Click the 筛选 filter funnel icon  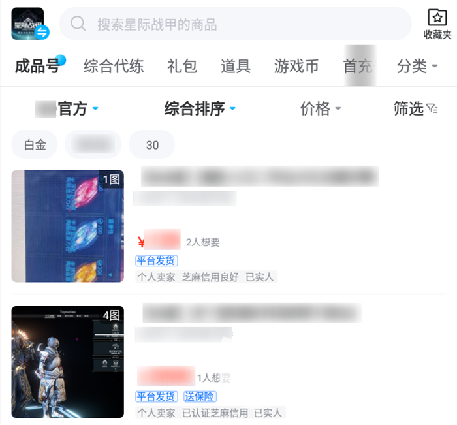point(432,108)
